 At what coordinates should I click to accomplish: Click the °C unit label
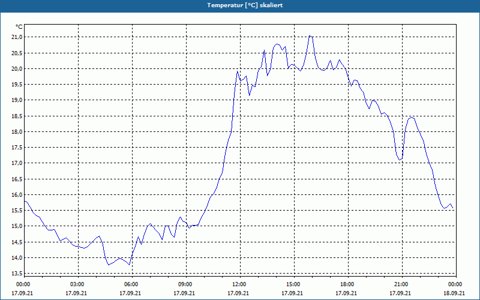tap(19, 27)
